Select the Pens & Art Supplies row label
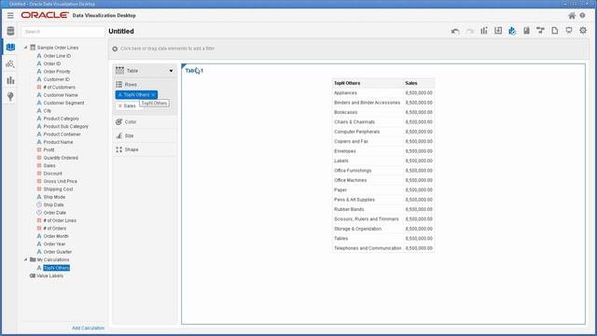Viewport: 597px width, 336px height. coord(354,200)
